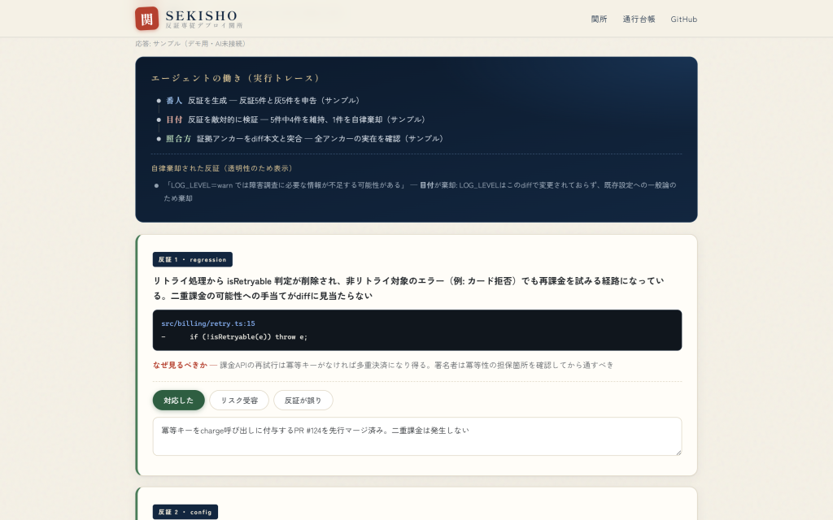Click the response comment text area

click(x=417, y=436)
